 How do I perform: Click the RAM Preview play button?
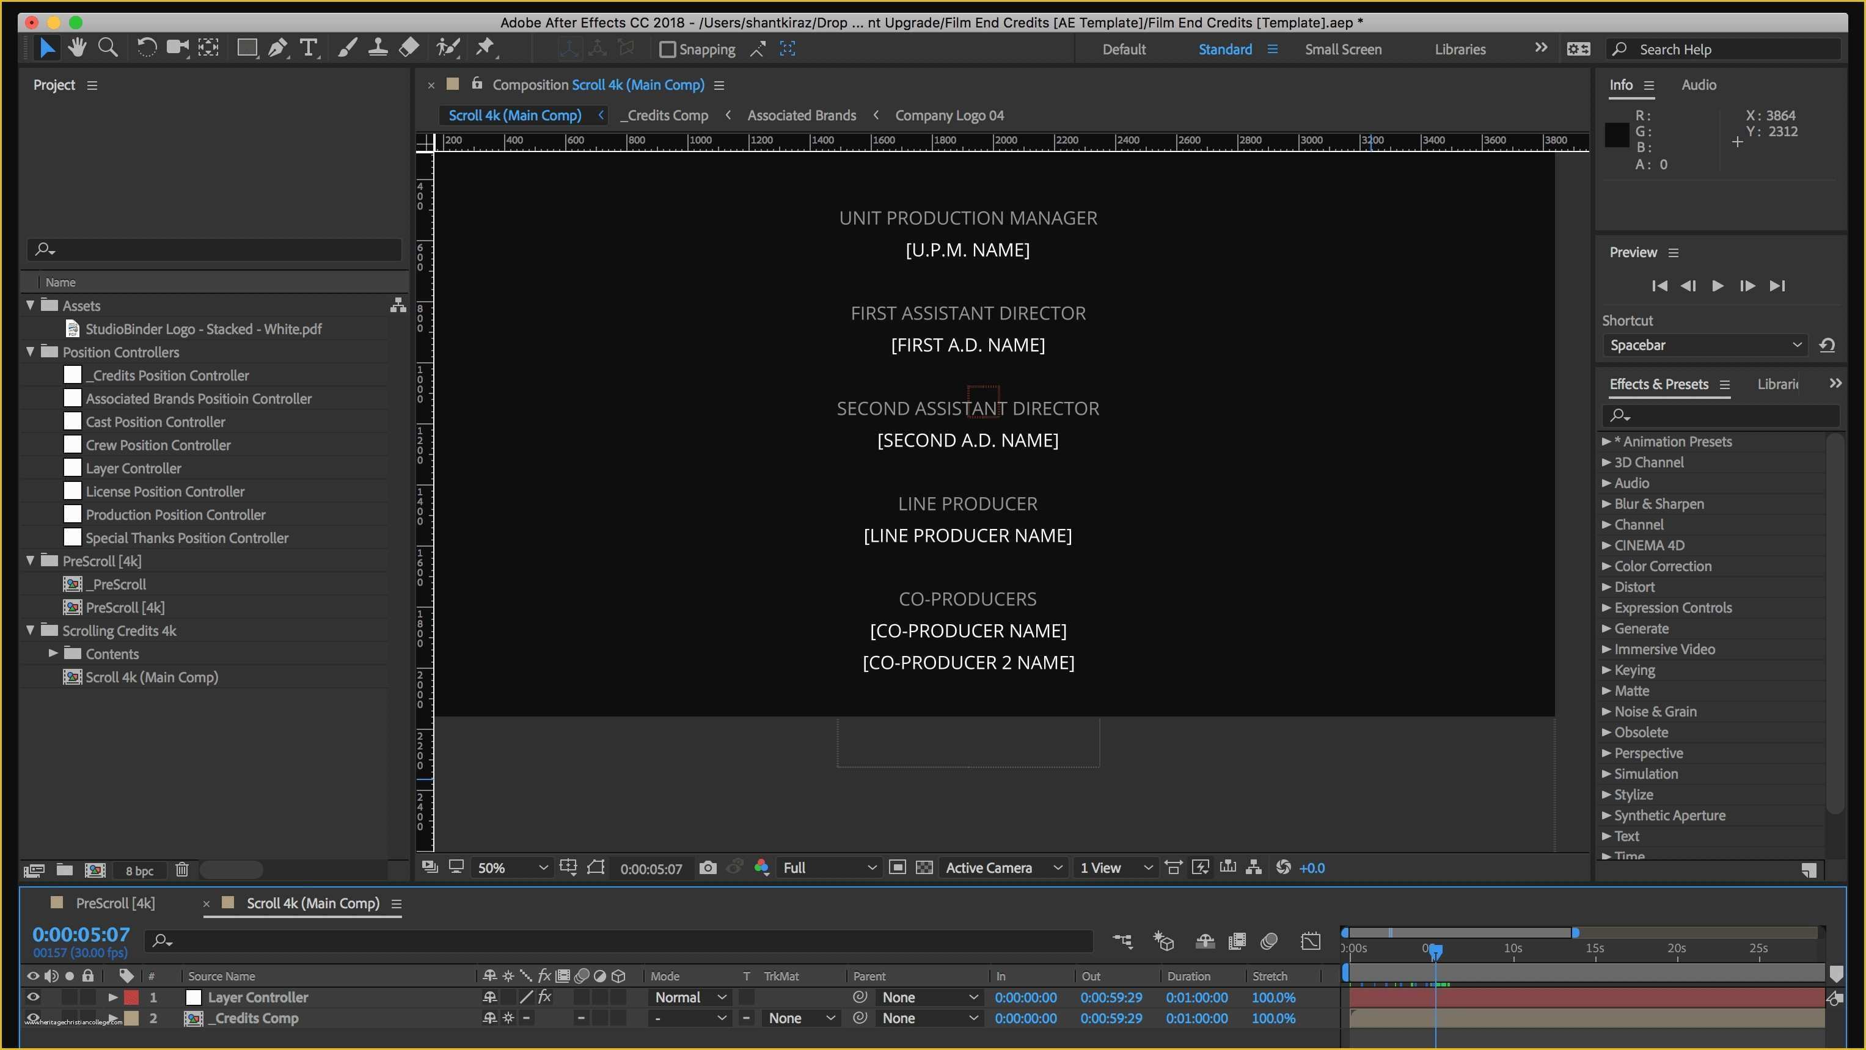[x=1718, y=284]
